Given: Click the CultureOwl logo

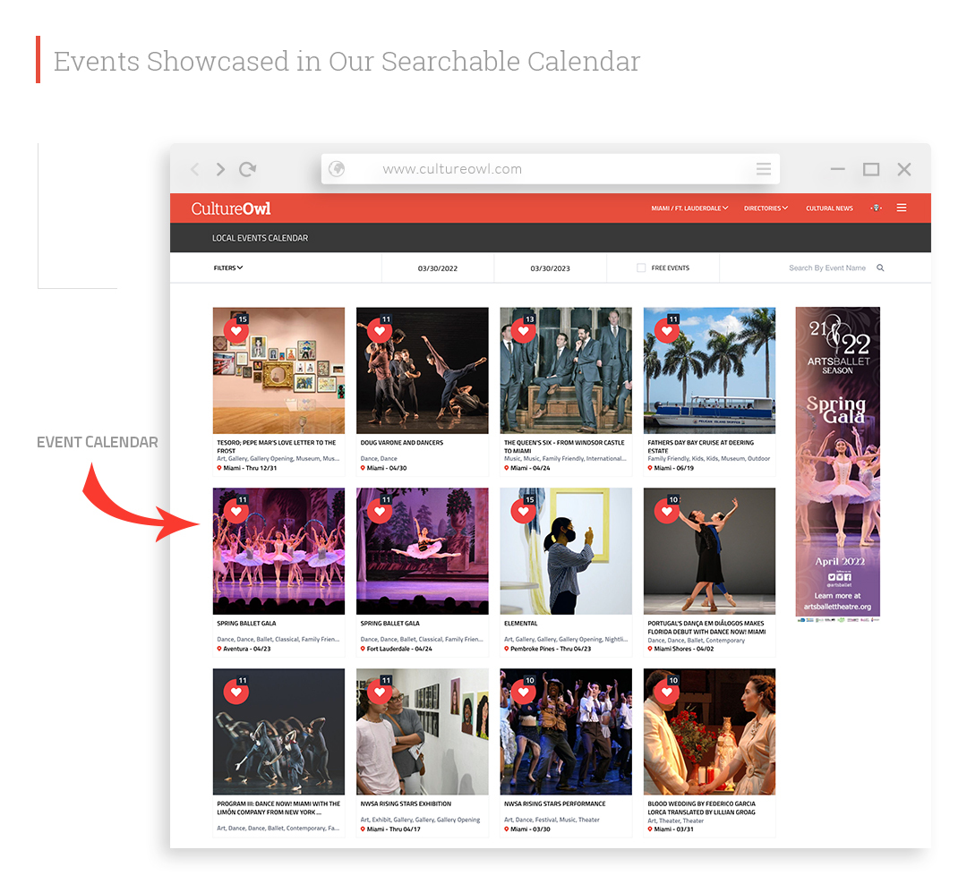Looking at the screenshot, I should [x=231, y=208].
